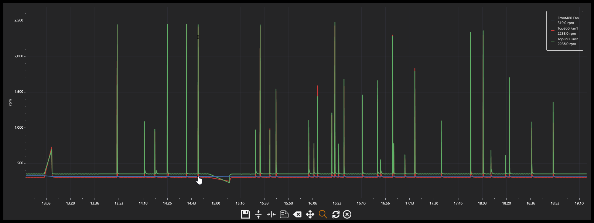
Task: Click the refresh graph icon
Action: coord(336,214)
